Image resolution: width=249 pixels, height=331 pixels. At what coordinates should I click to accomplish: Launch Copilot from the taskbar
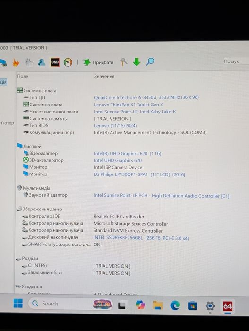tap(140, 305)
